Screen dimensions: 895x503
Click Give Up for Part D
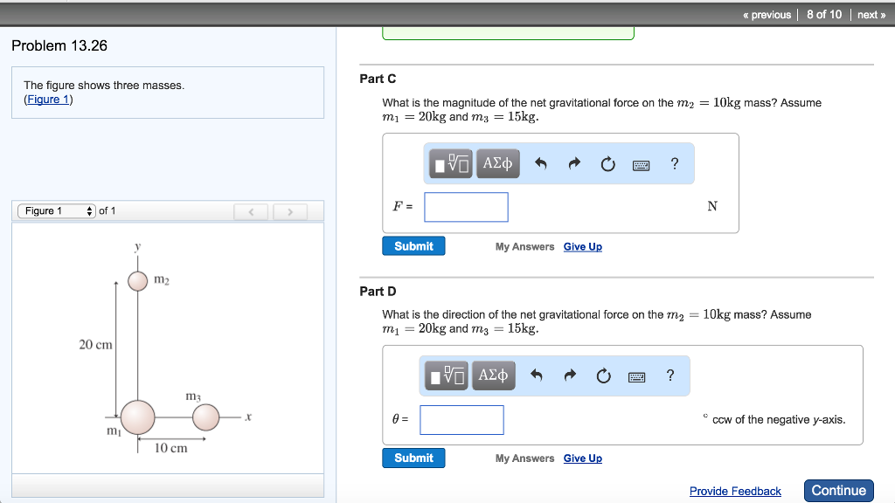click(x=582, y=458)
